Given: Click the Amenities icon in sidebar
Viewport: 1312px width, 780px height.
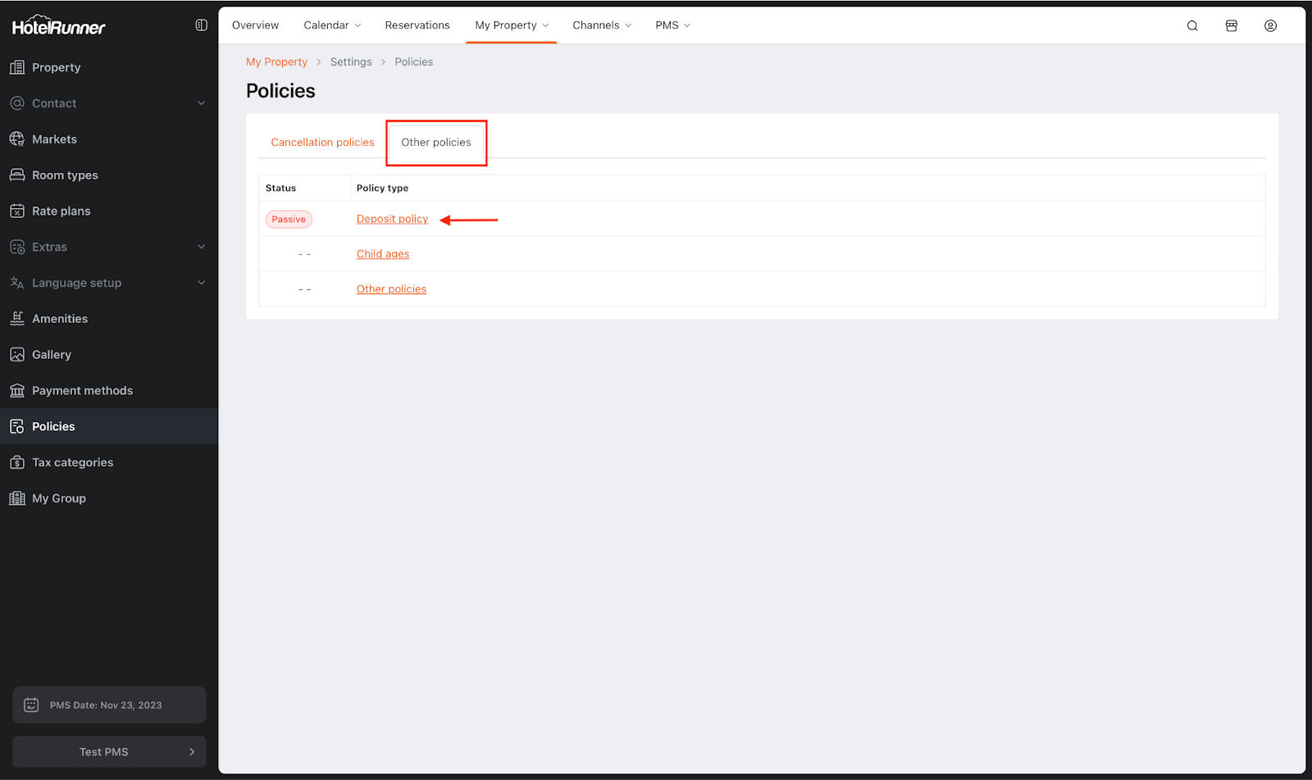Looking at the screenshot, I should pos(17,319).
